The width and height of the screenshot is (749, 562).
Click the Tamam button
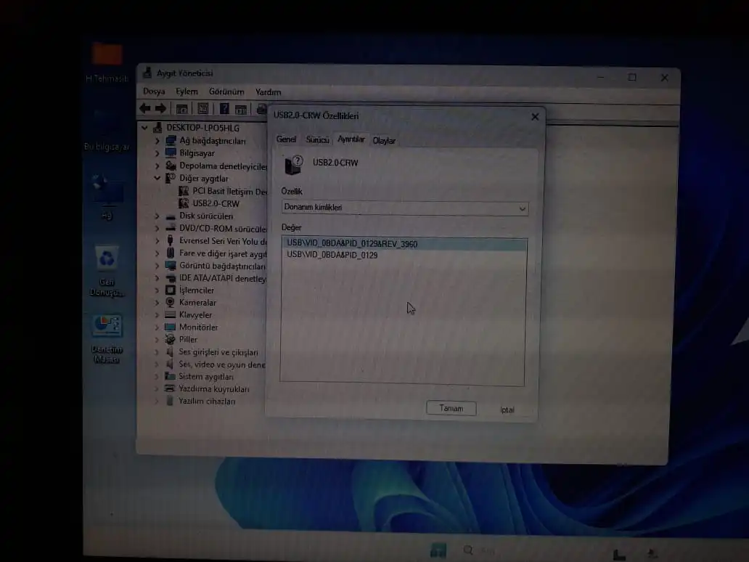click(x=451, y=408)
